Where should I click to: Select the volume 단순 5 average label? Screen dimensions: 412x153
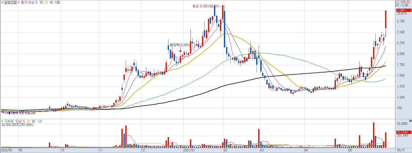point(20,121)
